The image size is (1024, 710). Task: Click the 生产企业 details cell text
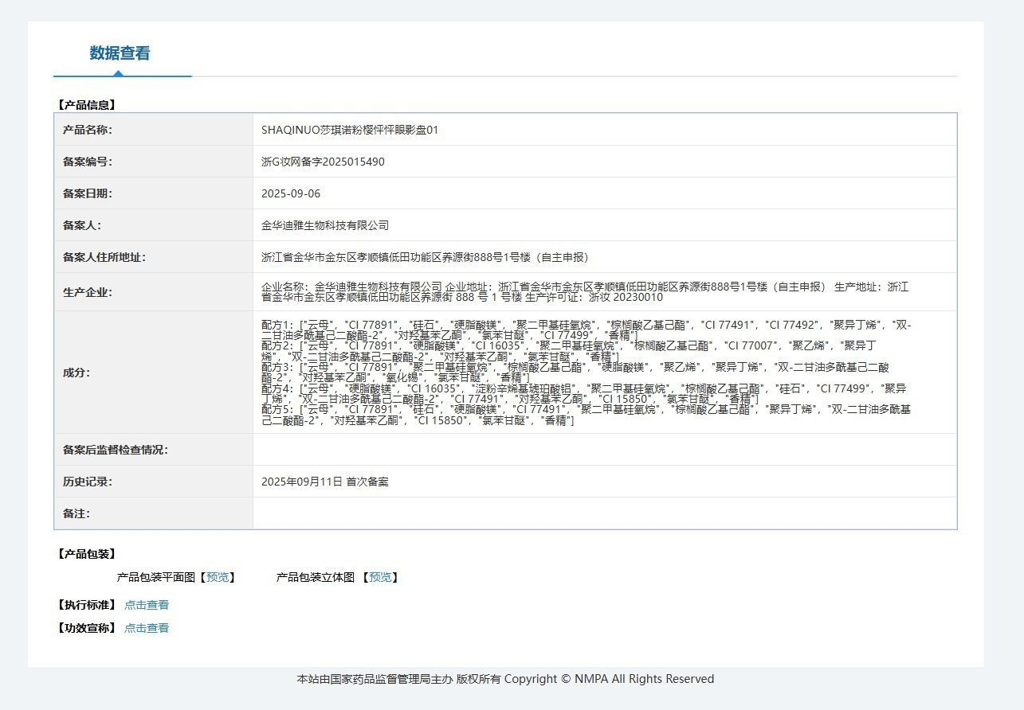pos(585,291)
